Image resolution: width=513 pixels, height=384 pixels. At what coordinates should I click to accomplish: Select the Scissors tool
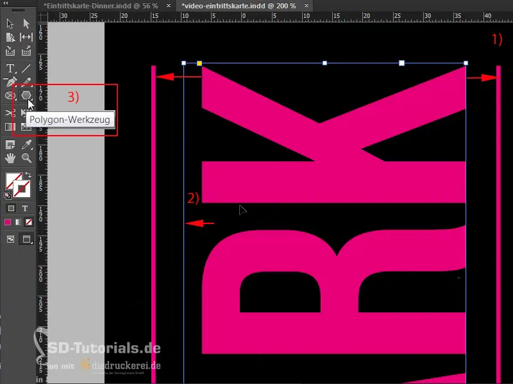click(10, 113)
